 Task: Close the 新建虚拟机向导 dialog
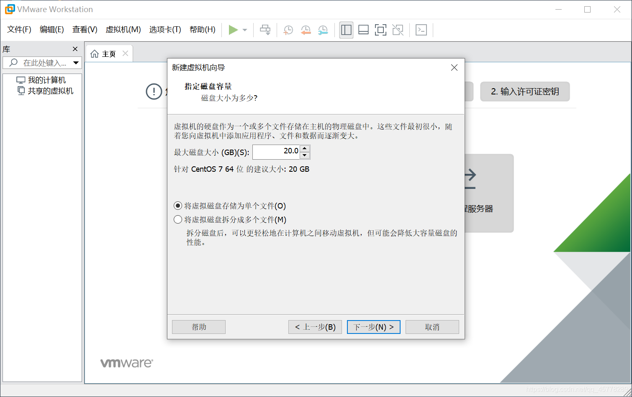[454, 67]
